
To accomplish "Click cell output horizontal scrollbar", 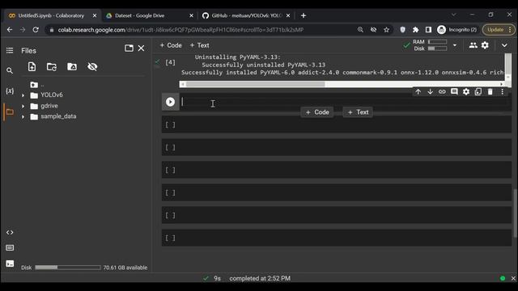I will 256,84.
